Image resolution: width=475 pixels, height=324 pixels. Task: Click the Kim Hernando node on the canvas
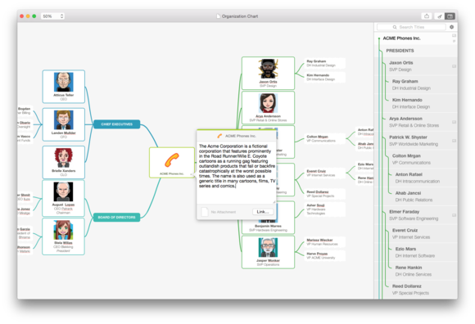[324, 77]
